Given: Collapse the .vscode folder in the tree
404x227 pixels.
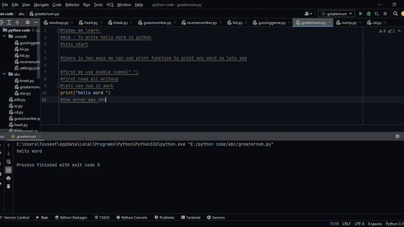Looking at the screenshot, I should click(4, 37).
